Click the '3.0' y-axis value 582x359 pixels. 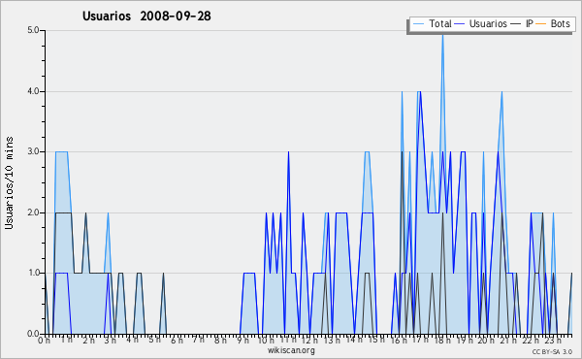[33, 151]
